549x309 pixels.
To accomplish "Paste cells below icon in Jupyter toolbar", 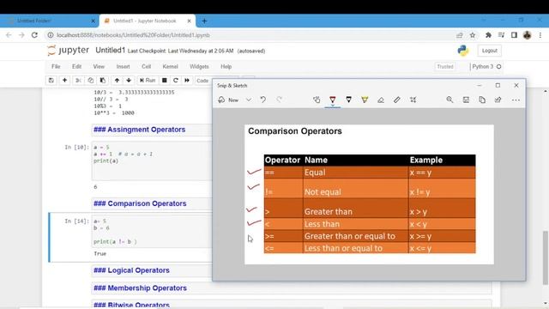I will pos(103,80).
